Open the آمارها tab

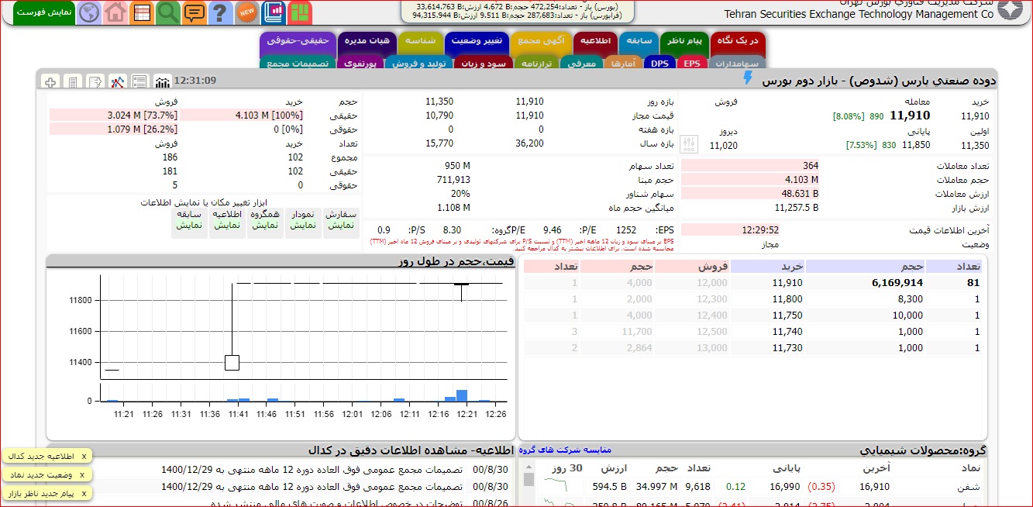pos(623,64)
